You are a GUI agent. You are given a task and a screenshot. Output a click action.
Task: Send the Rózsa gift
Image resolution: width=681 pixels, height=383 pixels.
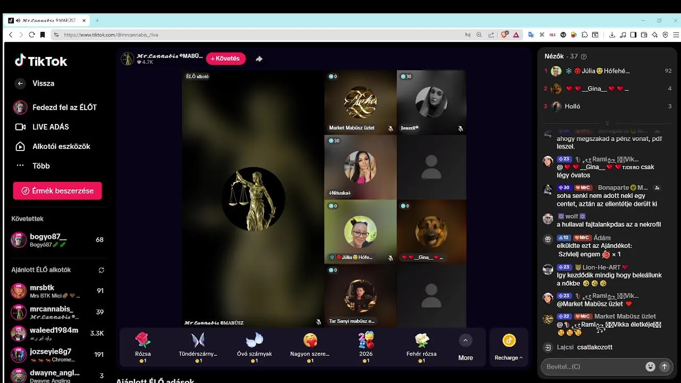coord(143,347)
